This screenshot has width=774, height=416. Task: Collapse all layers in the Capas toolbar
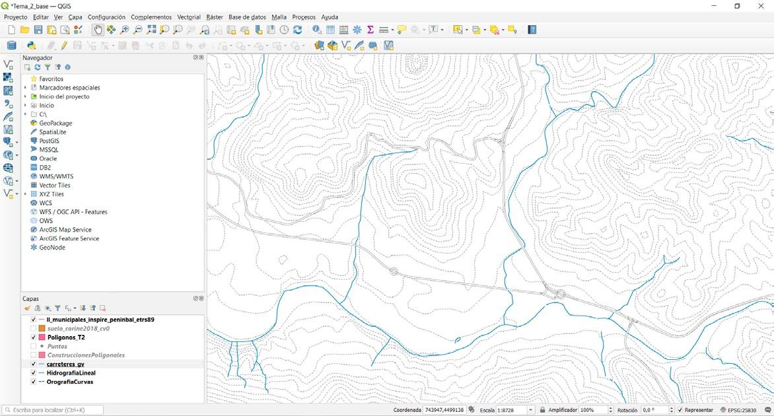click(x=93, y=308)
